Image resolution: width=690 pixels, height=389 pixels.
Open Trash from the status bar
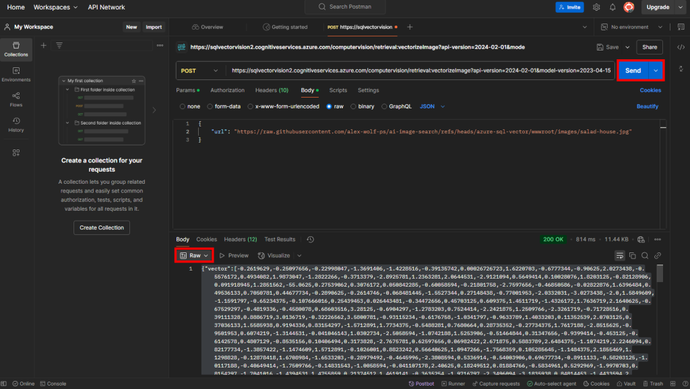653,384
